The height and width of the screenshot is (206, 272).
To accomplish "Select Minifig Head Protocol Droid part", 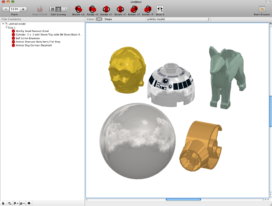I will 32,31.
